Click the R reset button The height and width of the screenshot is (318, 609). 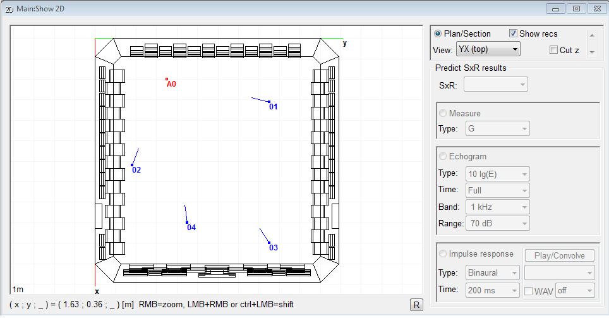pos(416,305)
